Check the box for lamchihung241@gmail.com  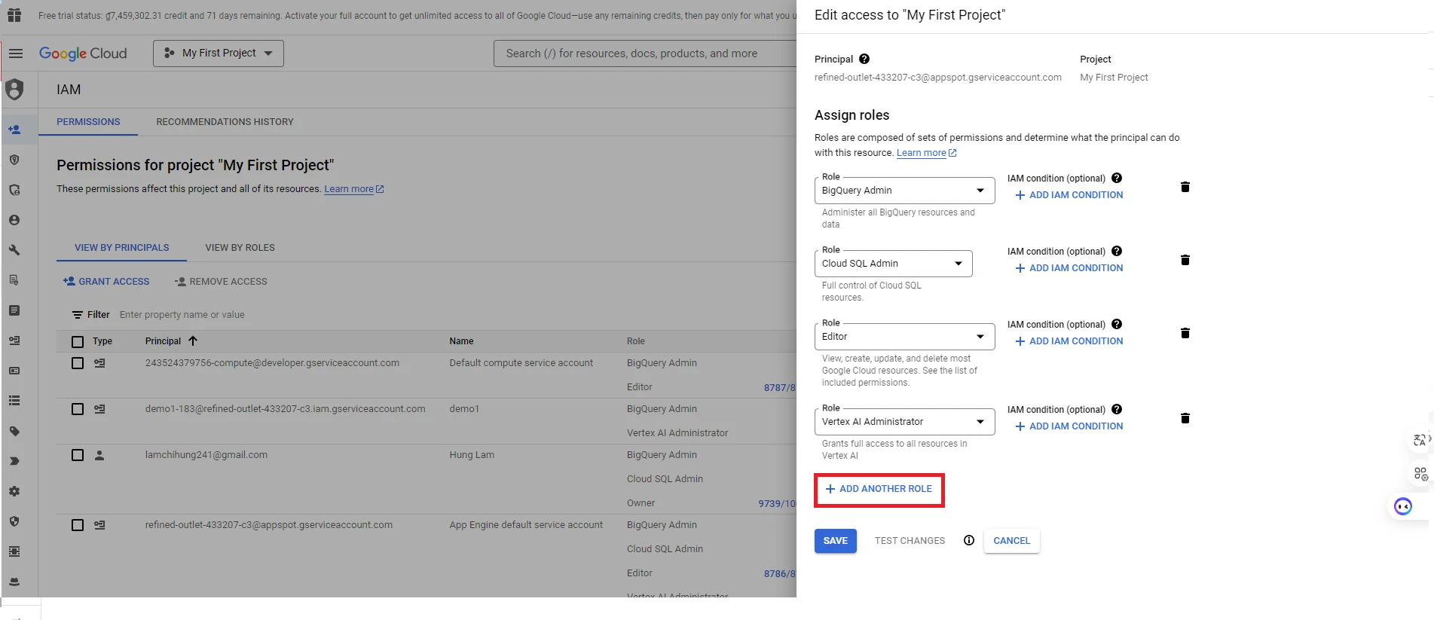coord(78,455)
